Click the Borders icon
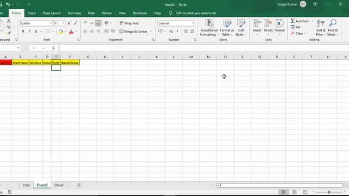Viewport: 349px width, 196px height. point(48,32)
